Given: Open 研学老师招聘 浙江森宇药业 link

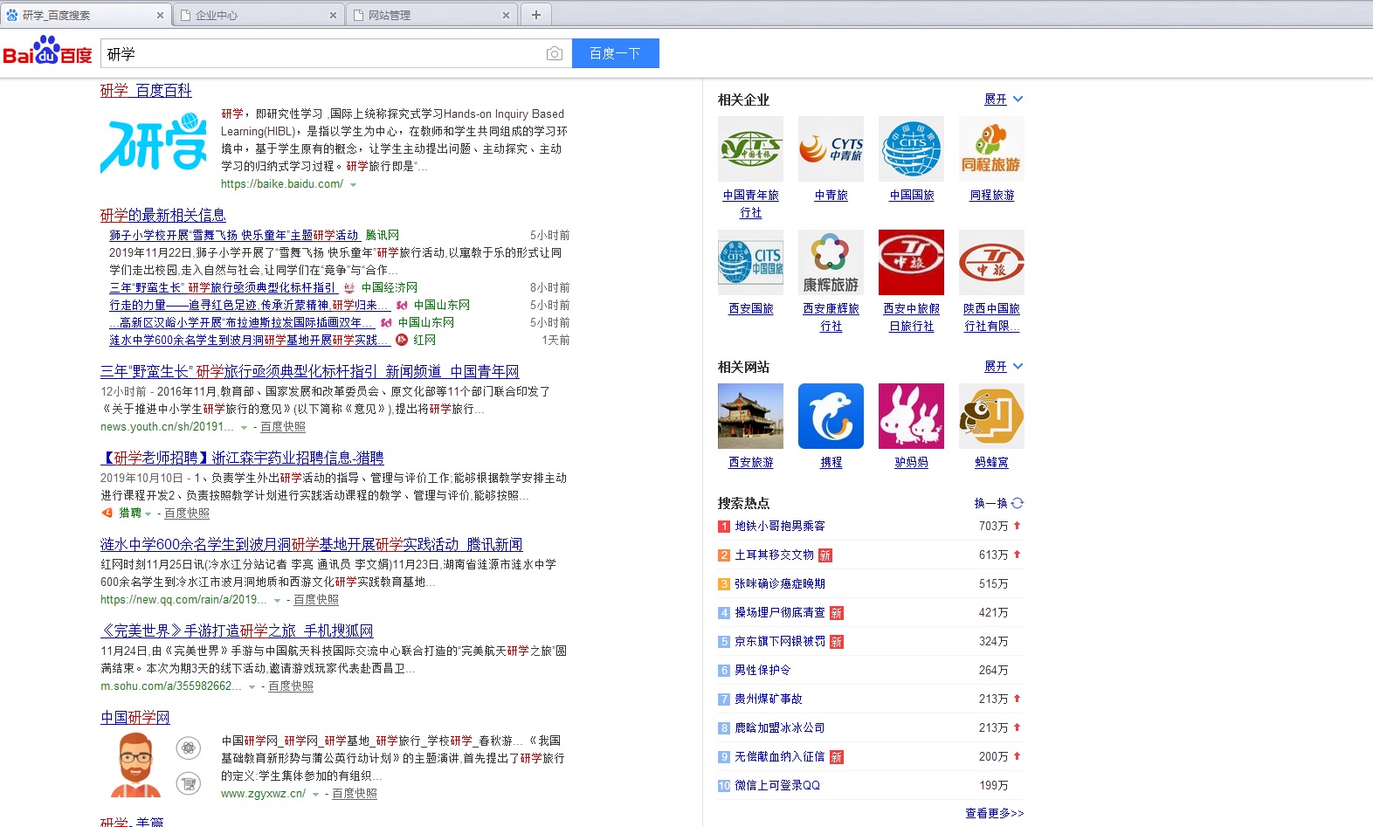Looking at the screenshot, I should pos(242,458).
